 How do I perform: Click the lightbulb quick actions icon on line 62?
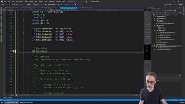(x=14, y=51)
